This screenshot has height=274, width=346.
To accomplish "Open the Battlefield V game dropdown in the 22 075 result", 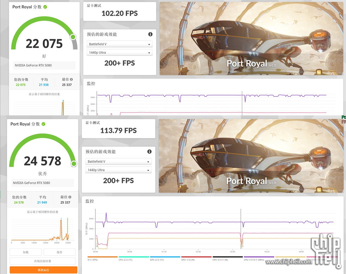I will pos(120,44).
